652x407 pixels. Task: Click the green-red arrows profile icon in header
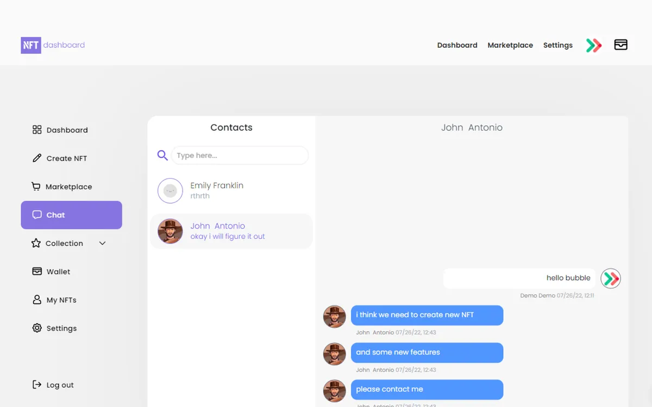pyautogui.click(x=594, y=45)
